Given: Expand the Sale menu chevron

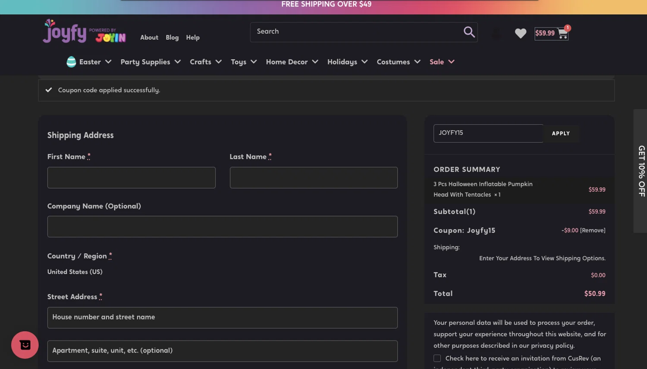Looking at the screenshot, I should [x=452, y=62].
